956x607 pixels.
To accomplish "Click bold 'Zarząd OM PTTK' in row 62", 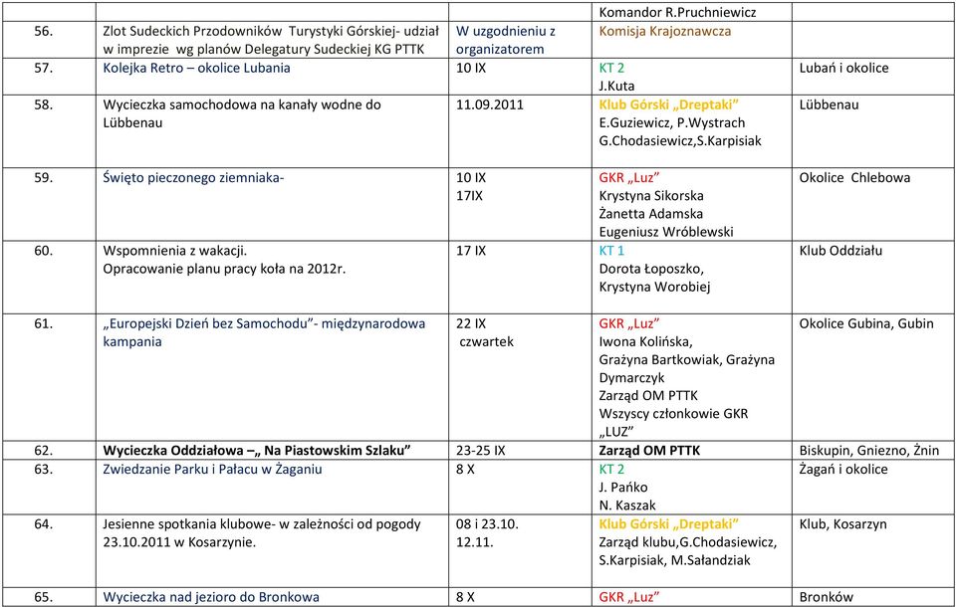I will (649, 451).
